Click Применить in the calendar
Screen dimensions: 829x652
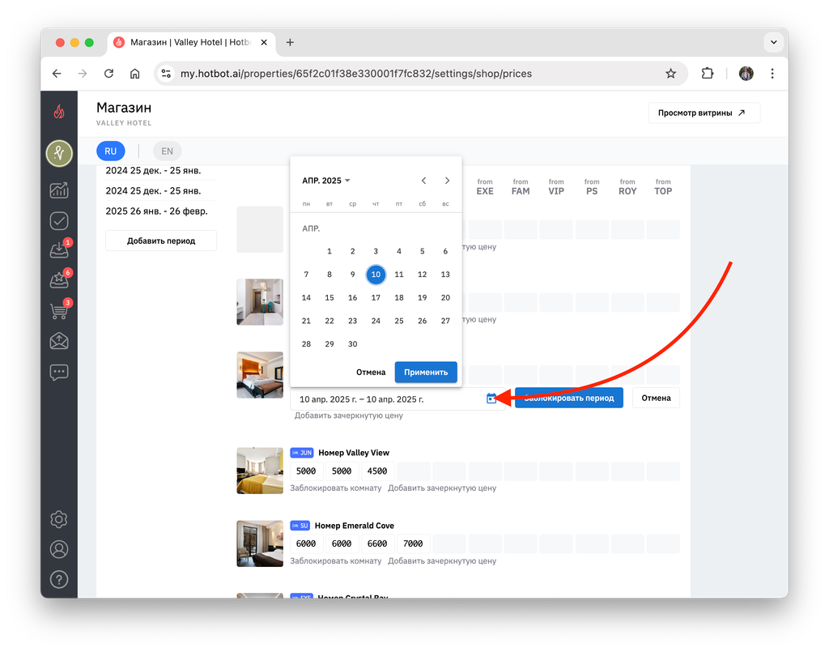pos(426,373)
